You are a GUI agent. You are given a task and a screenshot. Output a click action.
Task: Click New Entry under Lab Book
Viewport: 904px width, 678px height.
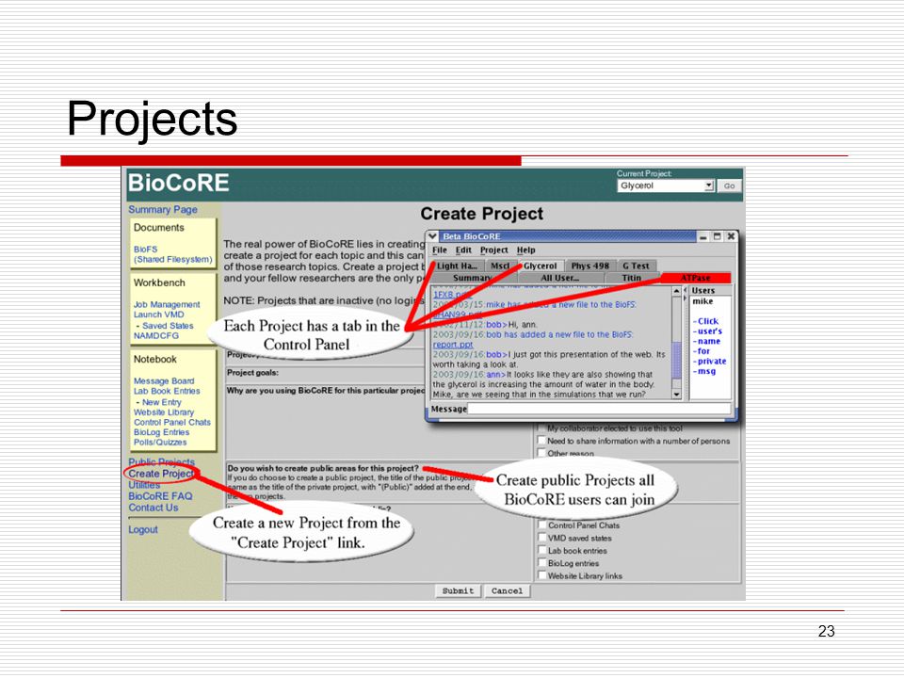(161, 402)
